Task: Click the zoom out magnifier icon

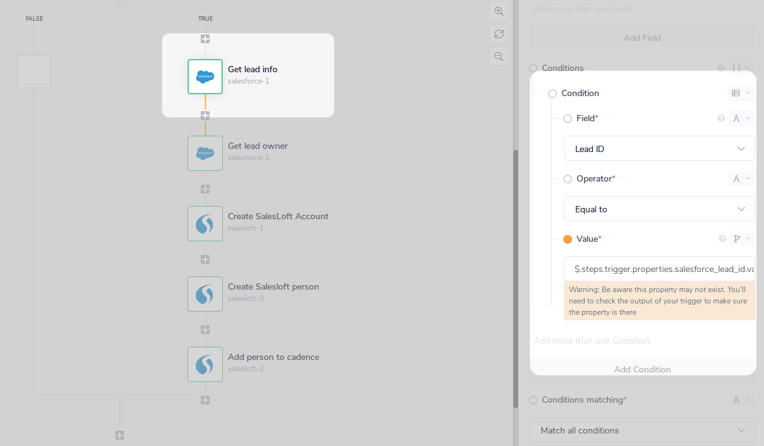Action: [x=499, y=57]
